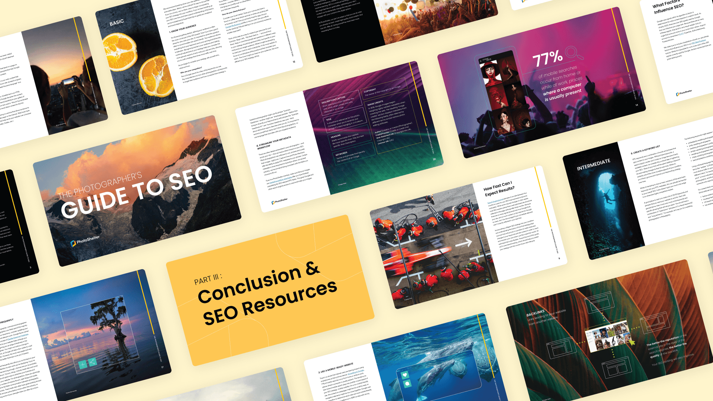Click the PhotoShelter logo on the sunset cover

pyautogui.click(x=85, y=241)
